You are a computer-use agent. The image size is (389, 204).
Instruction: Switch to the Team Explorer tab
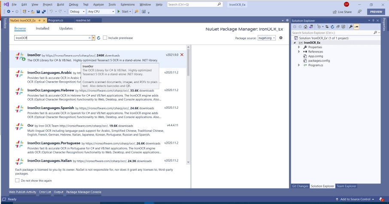(x=346, y=186)
